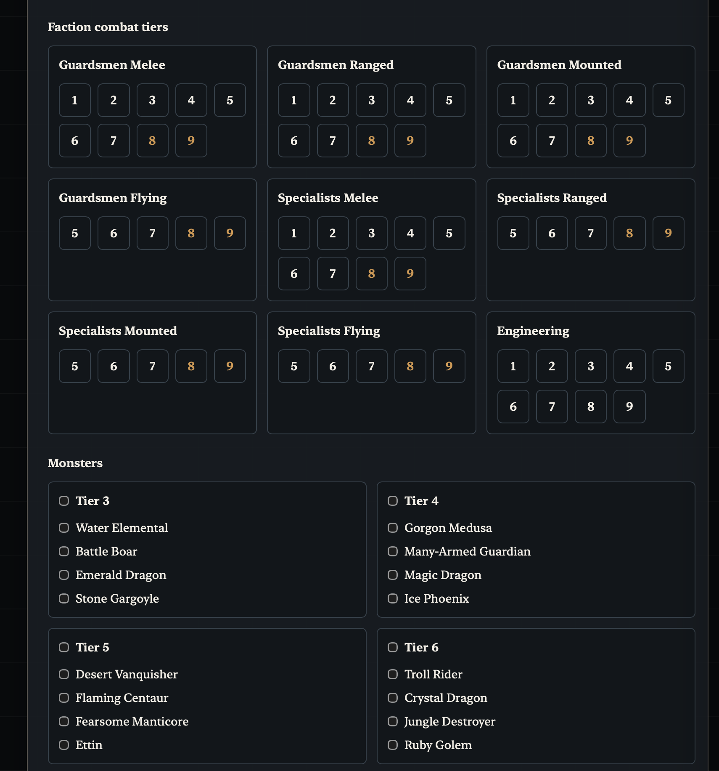Select Engineering tier 9

(x=629, y=407)
